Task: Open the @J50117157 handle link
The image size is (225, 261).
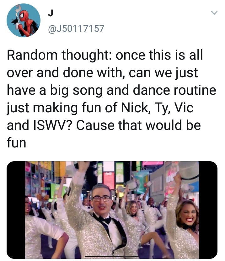Action: click(x=76, y=29)
